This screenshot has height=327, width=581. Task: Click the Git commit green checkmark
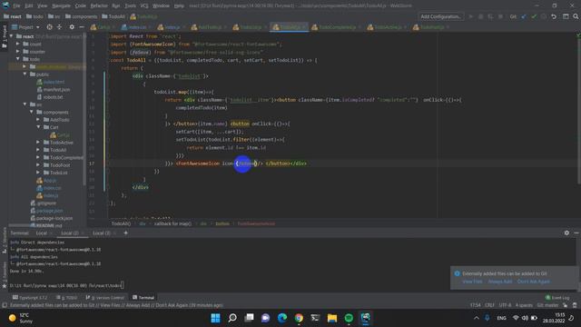click(534, 16)
